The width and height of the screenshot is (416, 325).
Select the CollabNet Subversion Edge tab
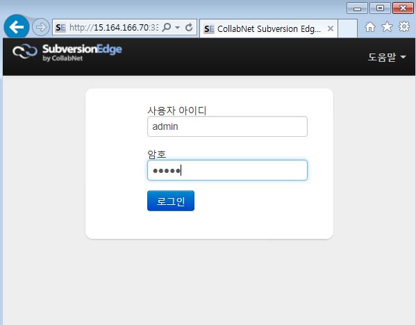(x=269, y=28)
